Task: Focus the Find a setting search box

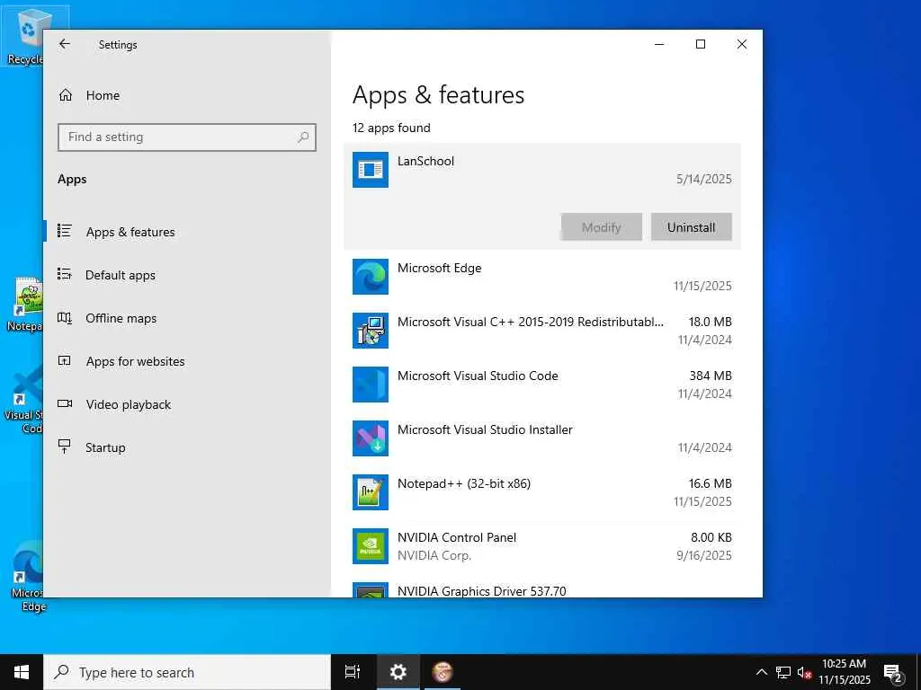Action: click(x=187, y=137)
